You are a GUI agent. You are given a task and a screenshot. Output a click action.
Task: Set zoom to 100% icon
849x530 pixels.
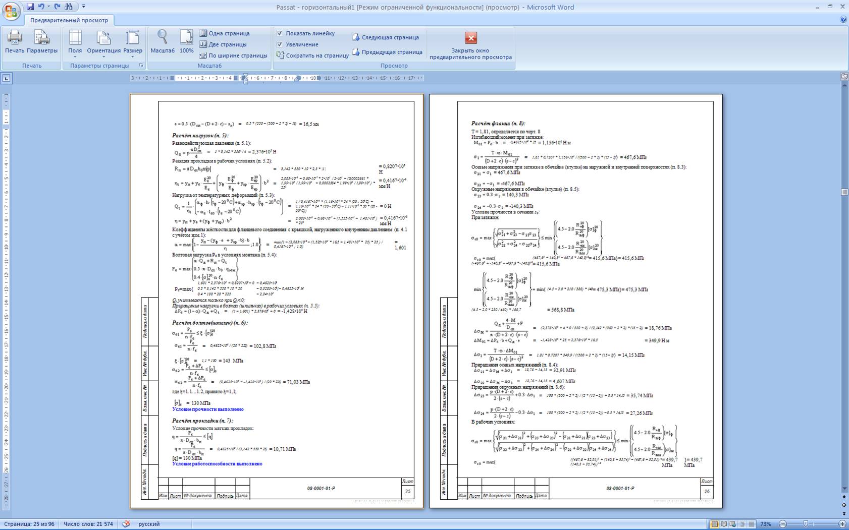coord(186,41)
